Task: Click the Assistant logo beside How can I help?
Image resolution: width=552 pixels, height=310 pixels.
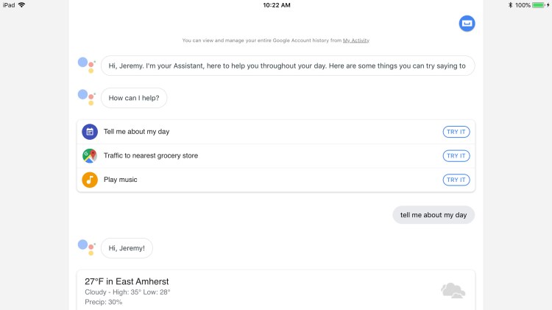Action: 87,97
